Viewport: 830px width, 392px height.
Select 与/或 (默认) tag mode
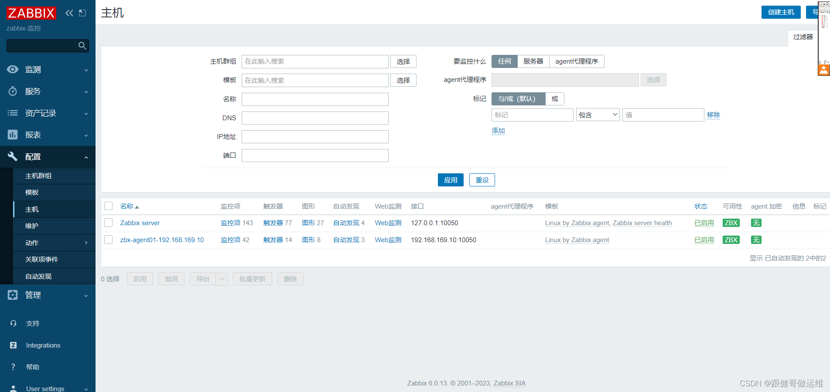pyautogui.click(x=519, y=99)
